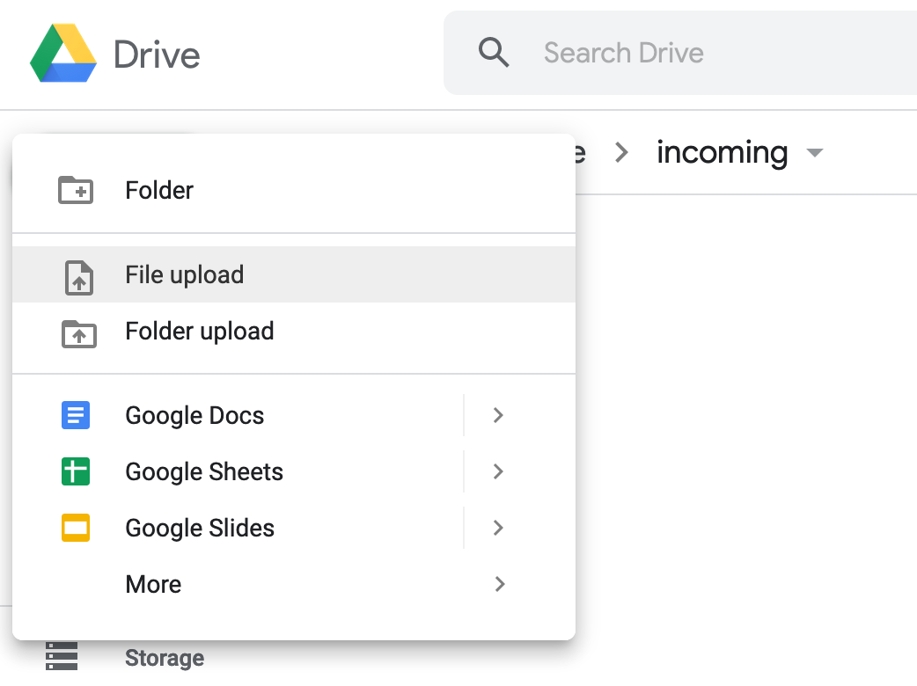Viewport: 917px width, 686px height.
Task: Select the More menu item label
Action: point(154,585)
